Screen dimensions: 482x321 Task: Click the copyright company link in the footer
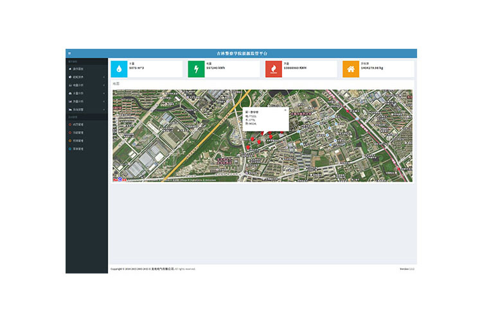click(163, 269)
